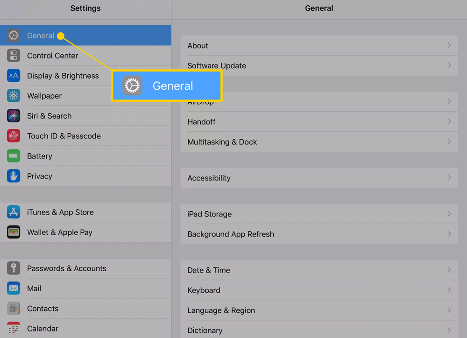
Task: Open the Contacts settings entry
Action: (42, 309)
